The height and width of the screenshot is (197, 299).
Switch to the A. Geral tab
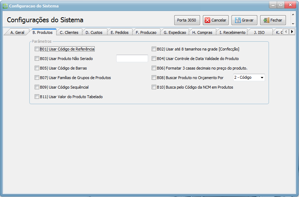tap(17, 32)
